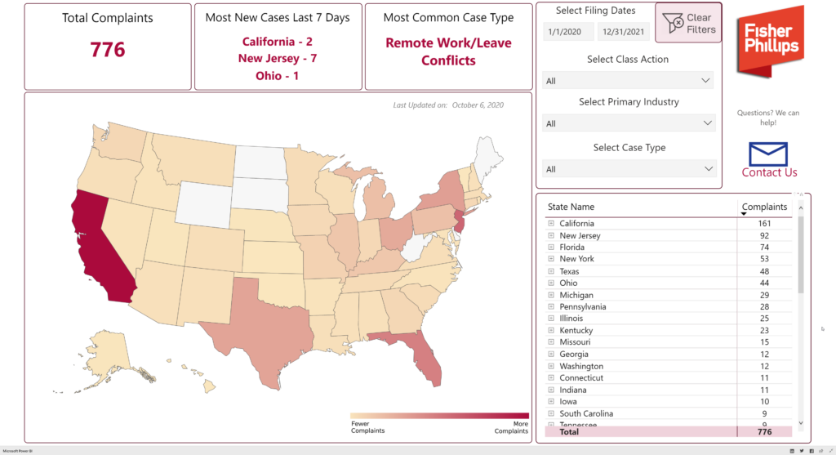
Task: Open the Select Class Action dropdown
Action: [628, 81]
